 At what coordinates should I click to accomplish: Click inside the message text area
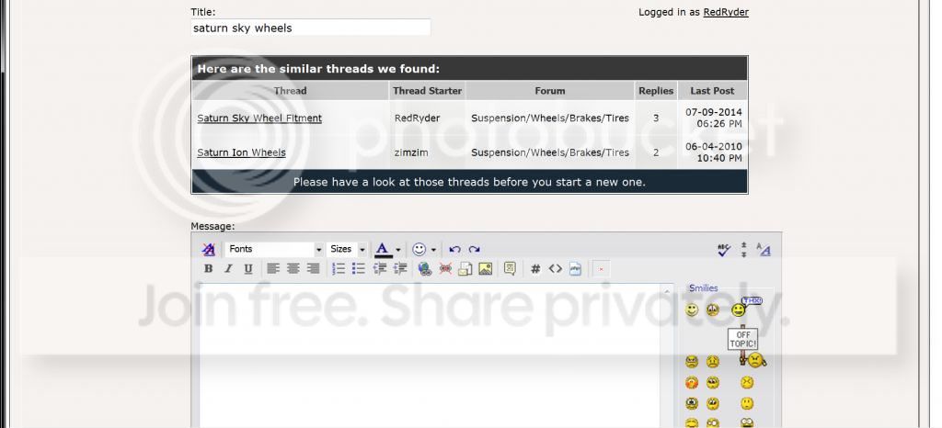(x=432, y=355)
